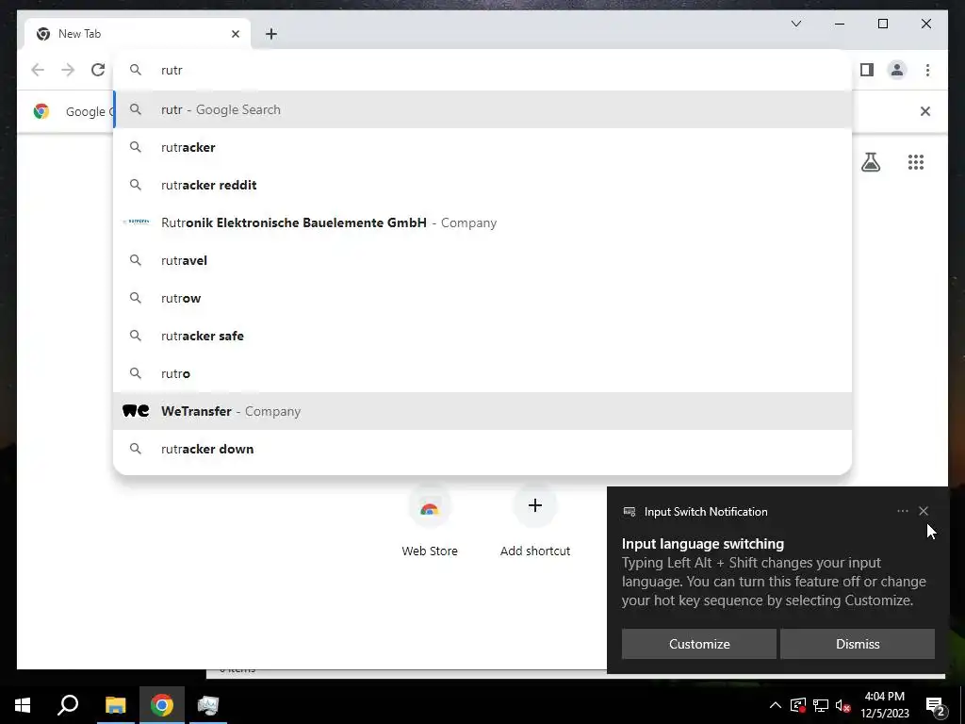Image resolution: width=965 pixels, height=724 pixels.
Task: Select 'rutr - Google Search' suggestion
Action: 482,109
